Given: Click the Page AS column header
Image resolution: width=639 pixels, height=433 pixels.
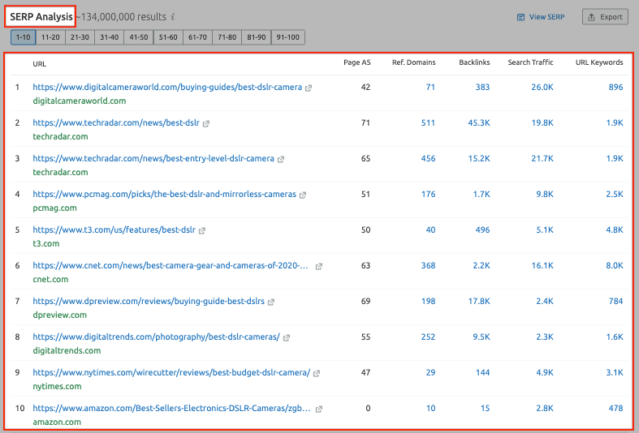Looking at the screenshot, I should pyautogui.click(x=357, y=62).
